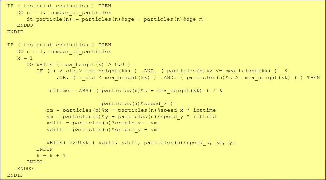Viewport: 326px width, 180px height.
Task: Click the k = 1 line
Action: pyautogui.click(x=25, y=58)
